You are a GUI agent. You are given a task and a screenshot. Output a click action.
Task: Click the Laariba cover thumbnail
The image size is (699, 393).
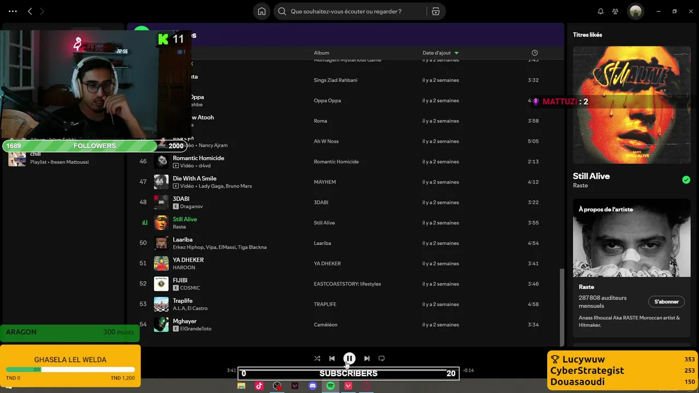pos(161,243)
